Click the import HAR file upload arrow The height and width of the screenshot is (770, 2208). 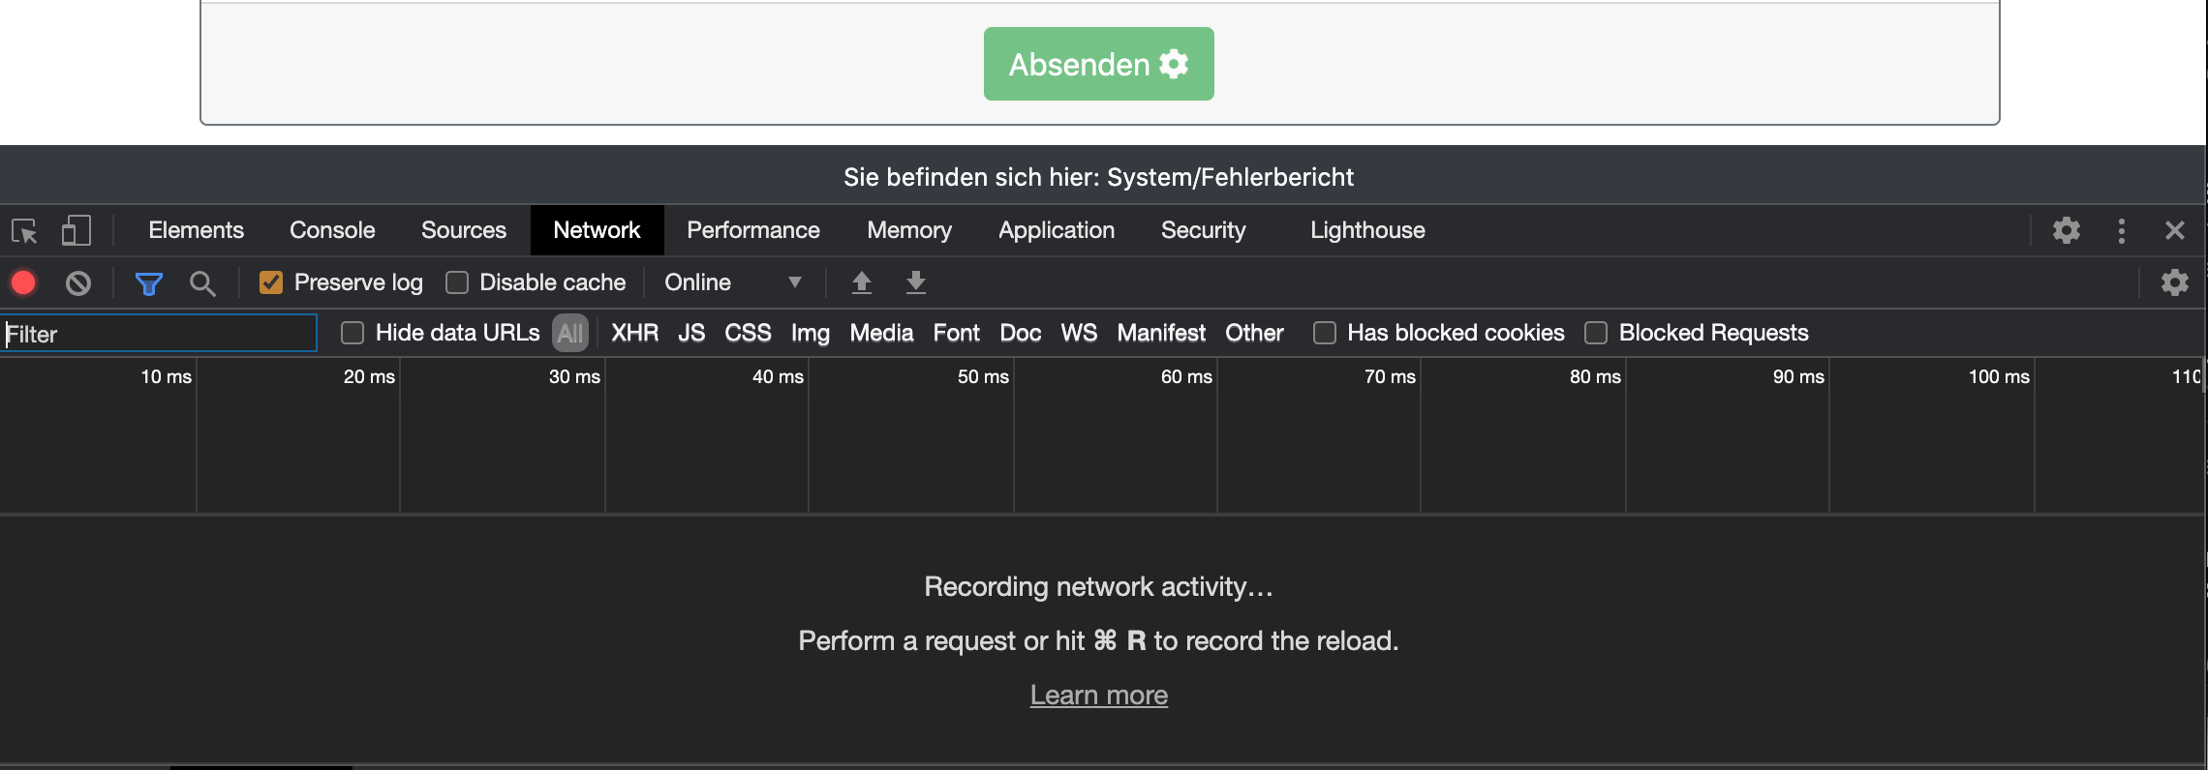tap(861, 282)
